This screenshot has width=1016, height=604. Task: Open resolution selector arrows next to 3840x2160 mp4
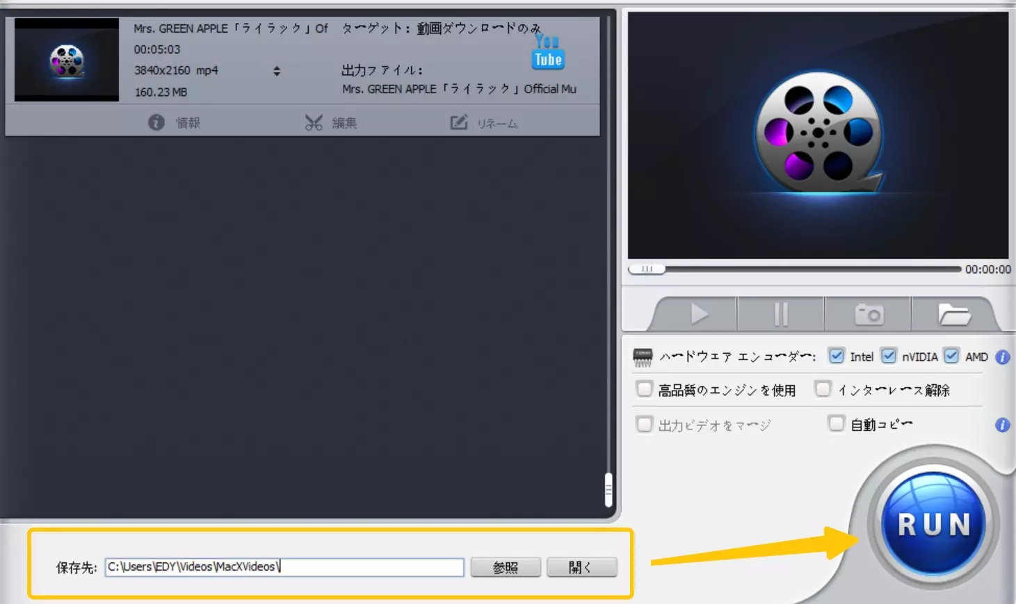(x=277, y=71)
